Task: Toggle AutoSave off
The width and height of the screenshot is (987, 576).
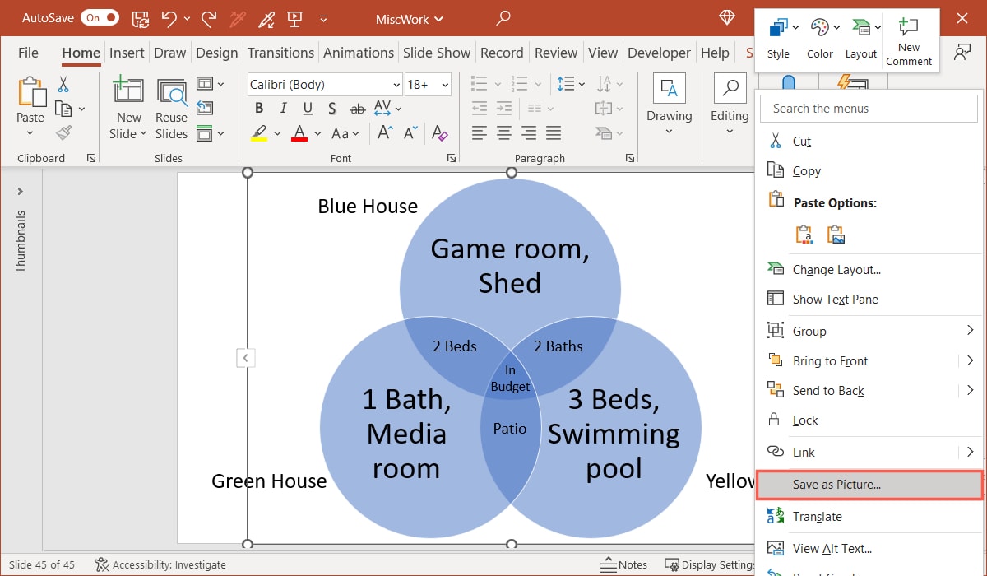Action: pos(99,16)
